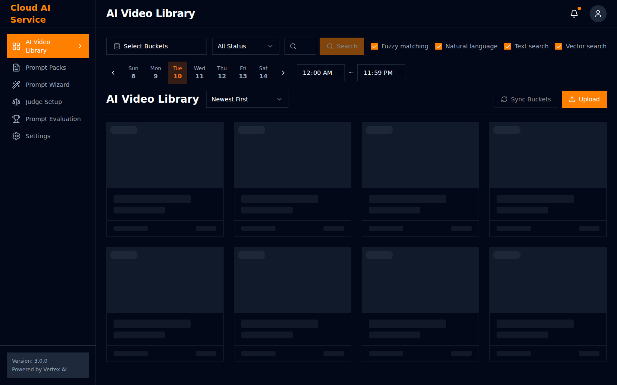
Task: Toggle the Vector search checkbox
Action: click(559, 46)
